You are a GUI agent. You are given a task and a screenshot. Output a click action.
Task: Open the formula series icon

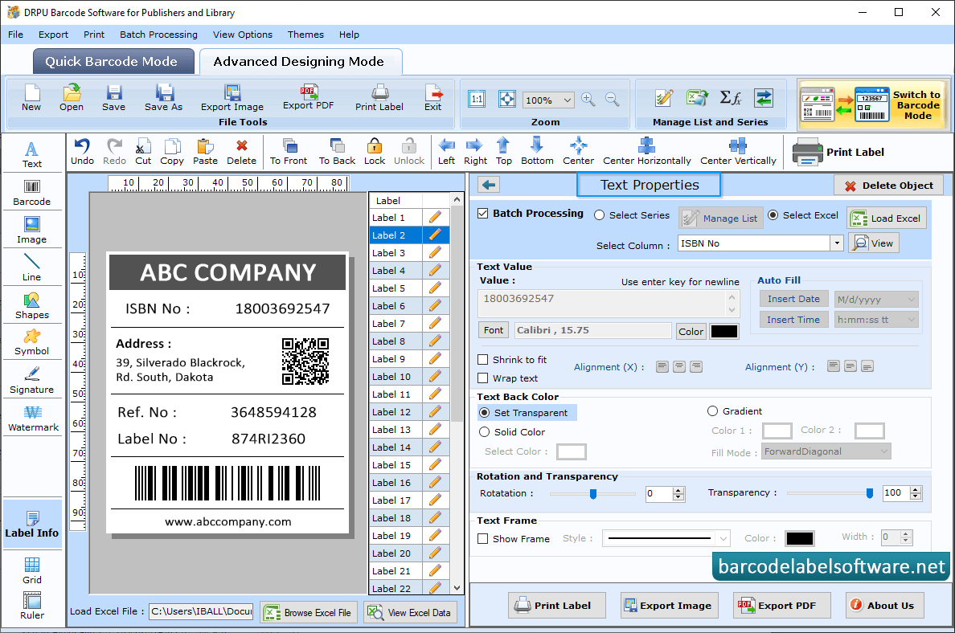tap(730, 97)
